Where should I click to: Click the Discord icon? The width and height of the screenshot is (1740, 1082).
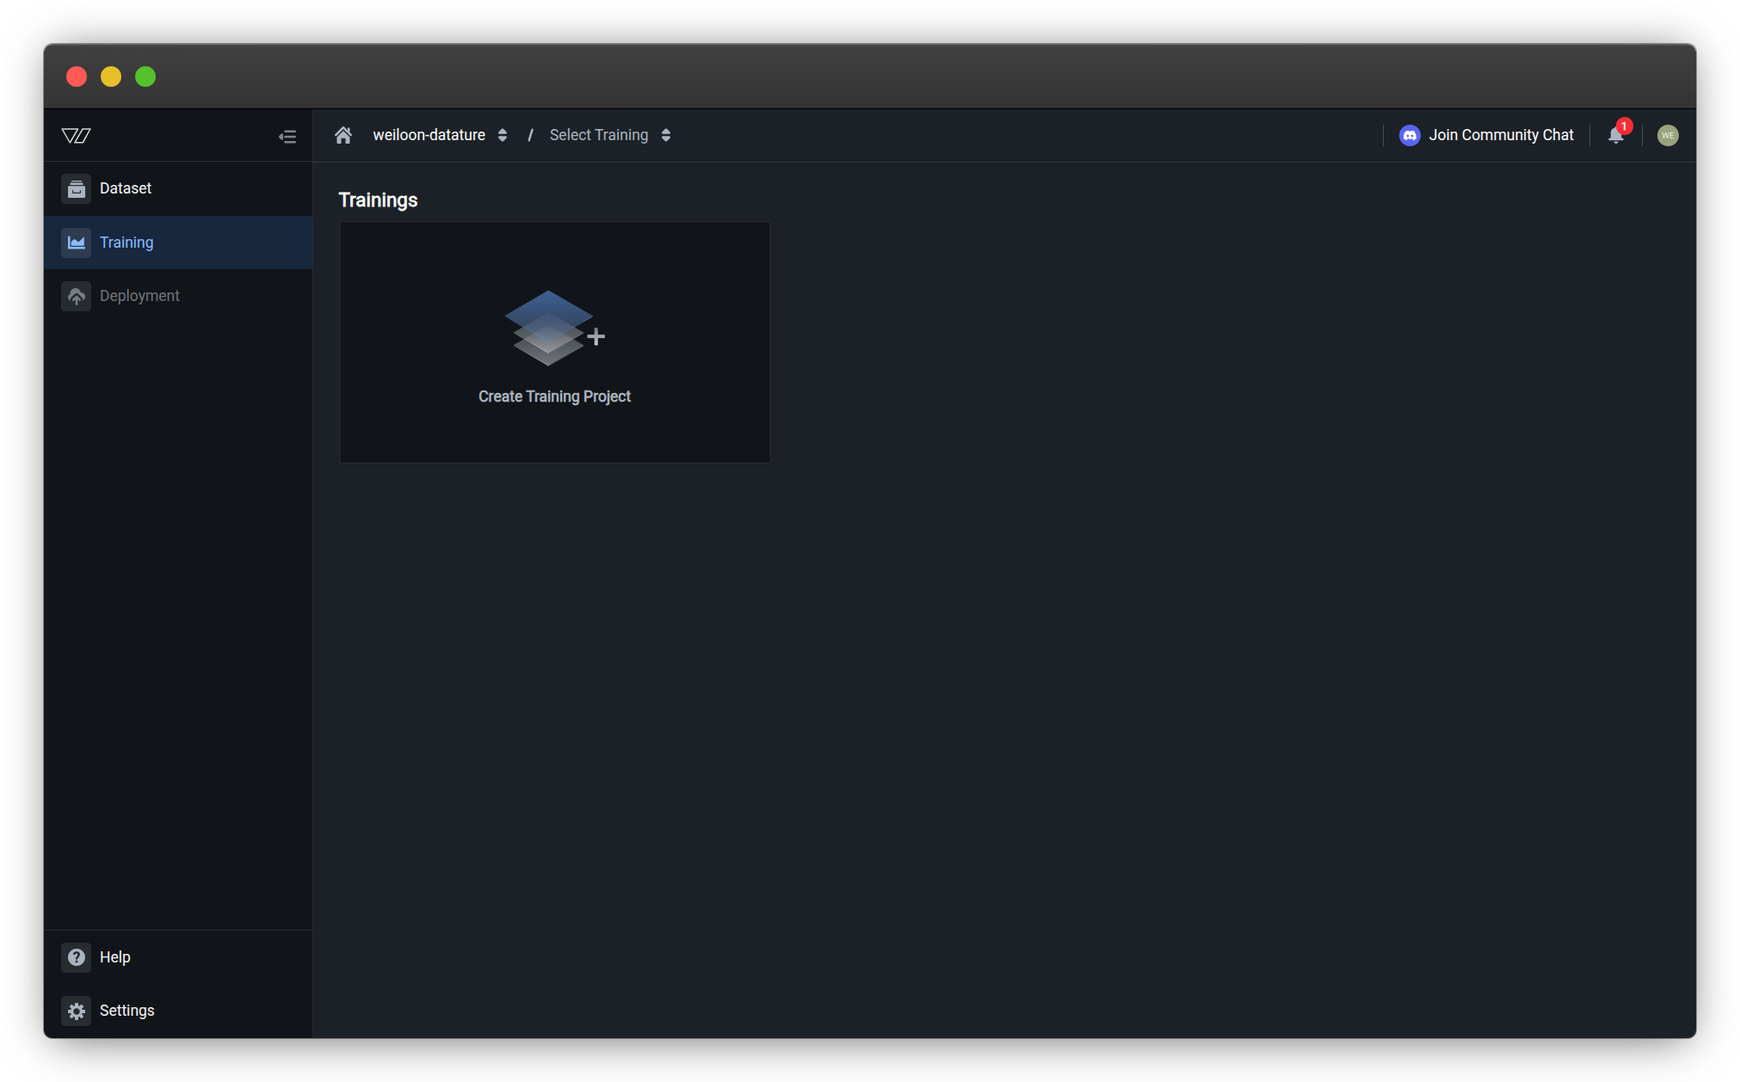click(x=1410, y=135)
